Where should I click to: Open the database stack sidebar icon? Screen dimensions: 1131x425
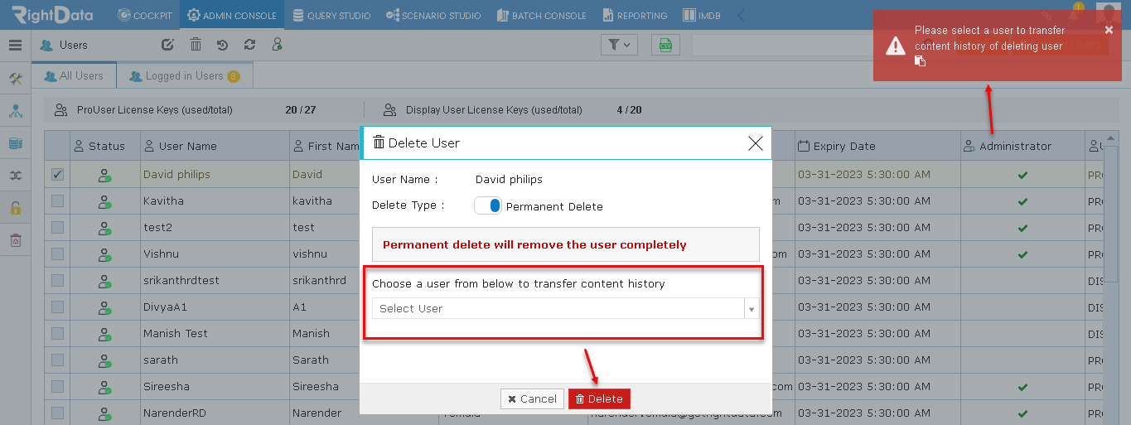click(15, 143)
